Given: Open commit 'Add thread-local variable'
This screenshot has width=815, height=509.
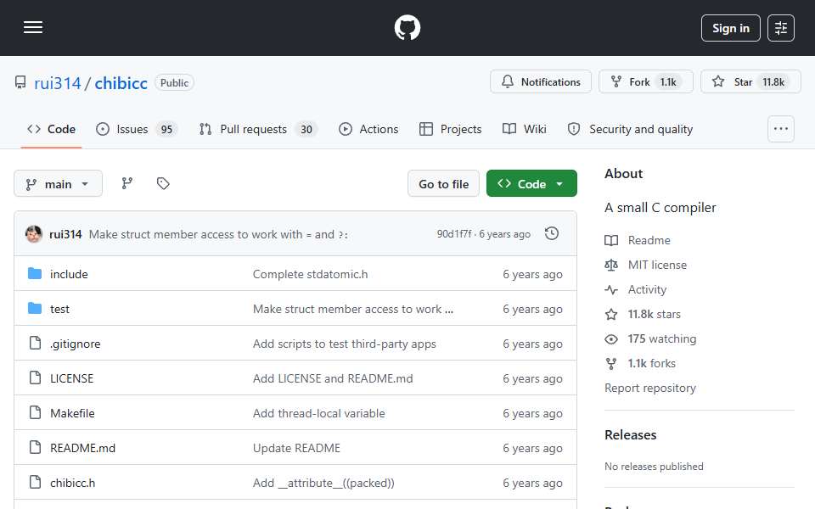Looking at the screenshot, I should 318,413.
